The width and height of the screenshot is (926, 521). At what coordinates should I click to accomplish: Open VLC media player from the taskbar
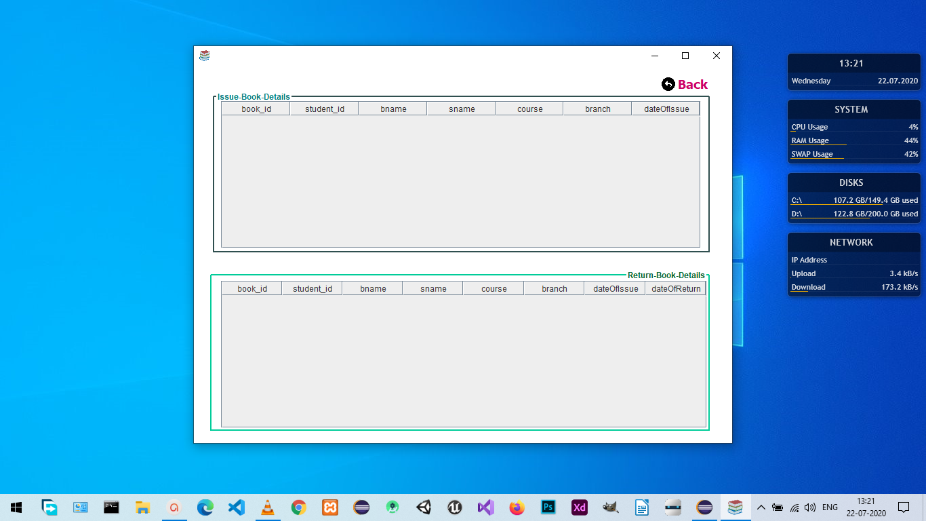tap(268, 507)
